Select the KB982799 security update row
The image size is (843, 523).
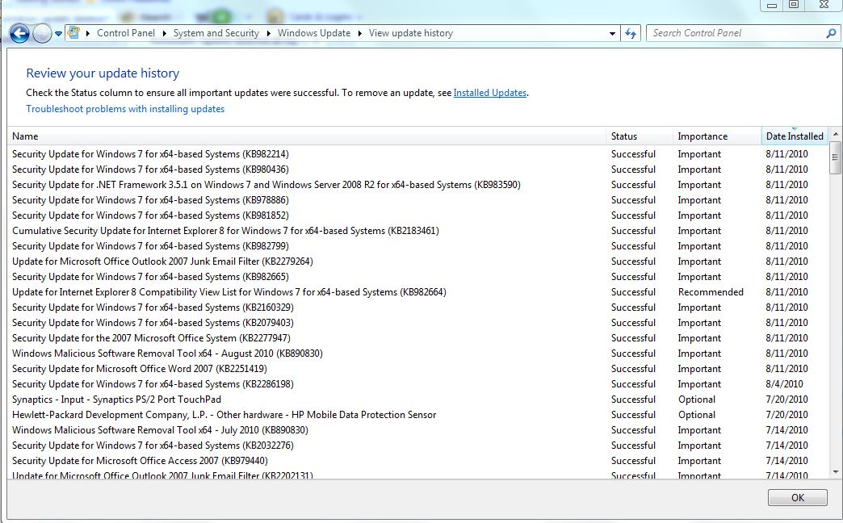click(417, 245)
